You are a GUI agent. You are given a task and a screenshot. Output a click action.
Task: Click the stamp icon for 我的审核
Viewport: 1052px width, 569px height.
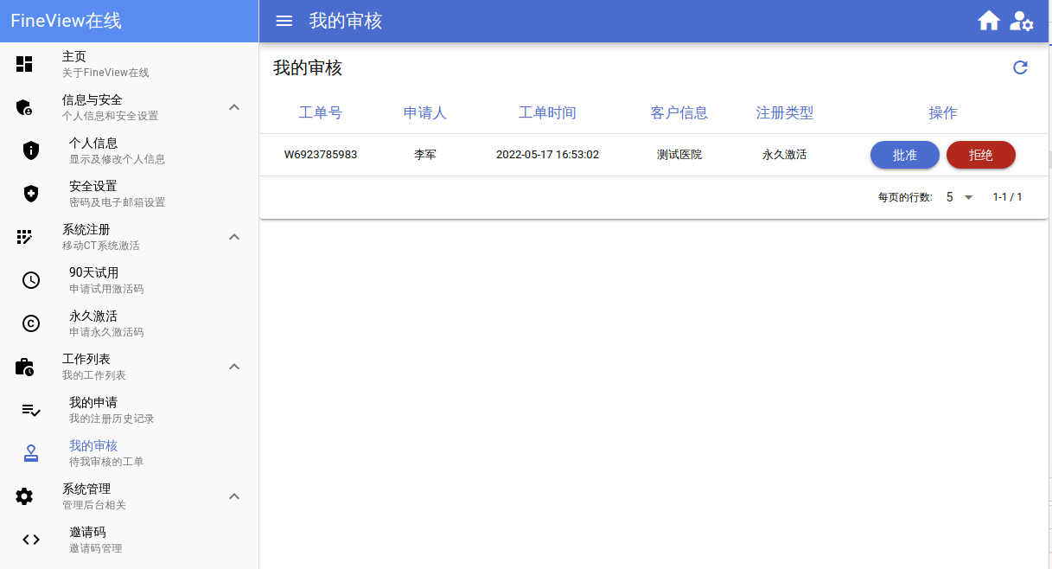click(x=31, y=453)
